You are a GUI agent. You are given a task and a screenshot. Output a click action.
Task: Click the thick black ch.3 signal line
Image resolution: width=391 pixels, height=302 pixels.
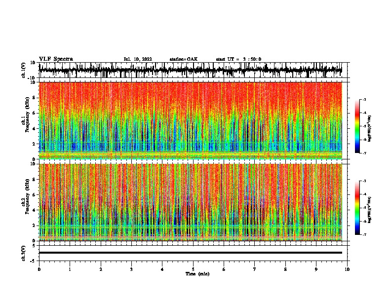click(191, 253)
